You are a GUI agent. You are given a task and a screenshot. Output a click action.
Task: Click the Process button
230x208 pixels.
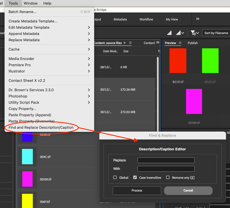(137, 190)
